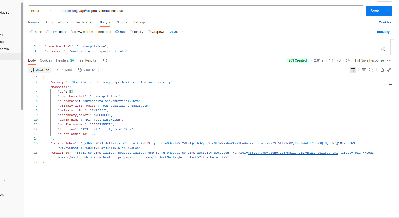Open the POST method dropdown
The image size is (399, 218).
click(42, 11)
